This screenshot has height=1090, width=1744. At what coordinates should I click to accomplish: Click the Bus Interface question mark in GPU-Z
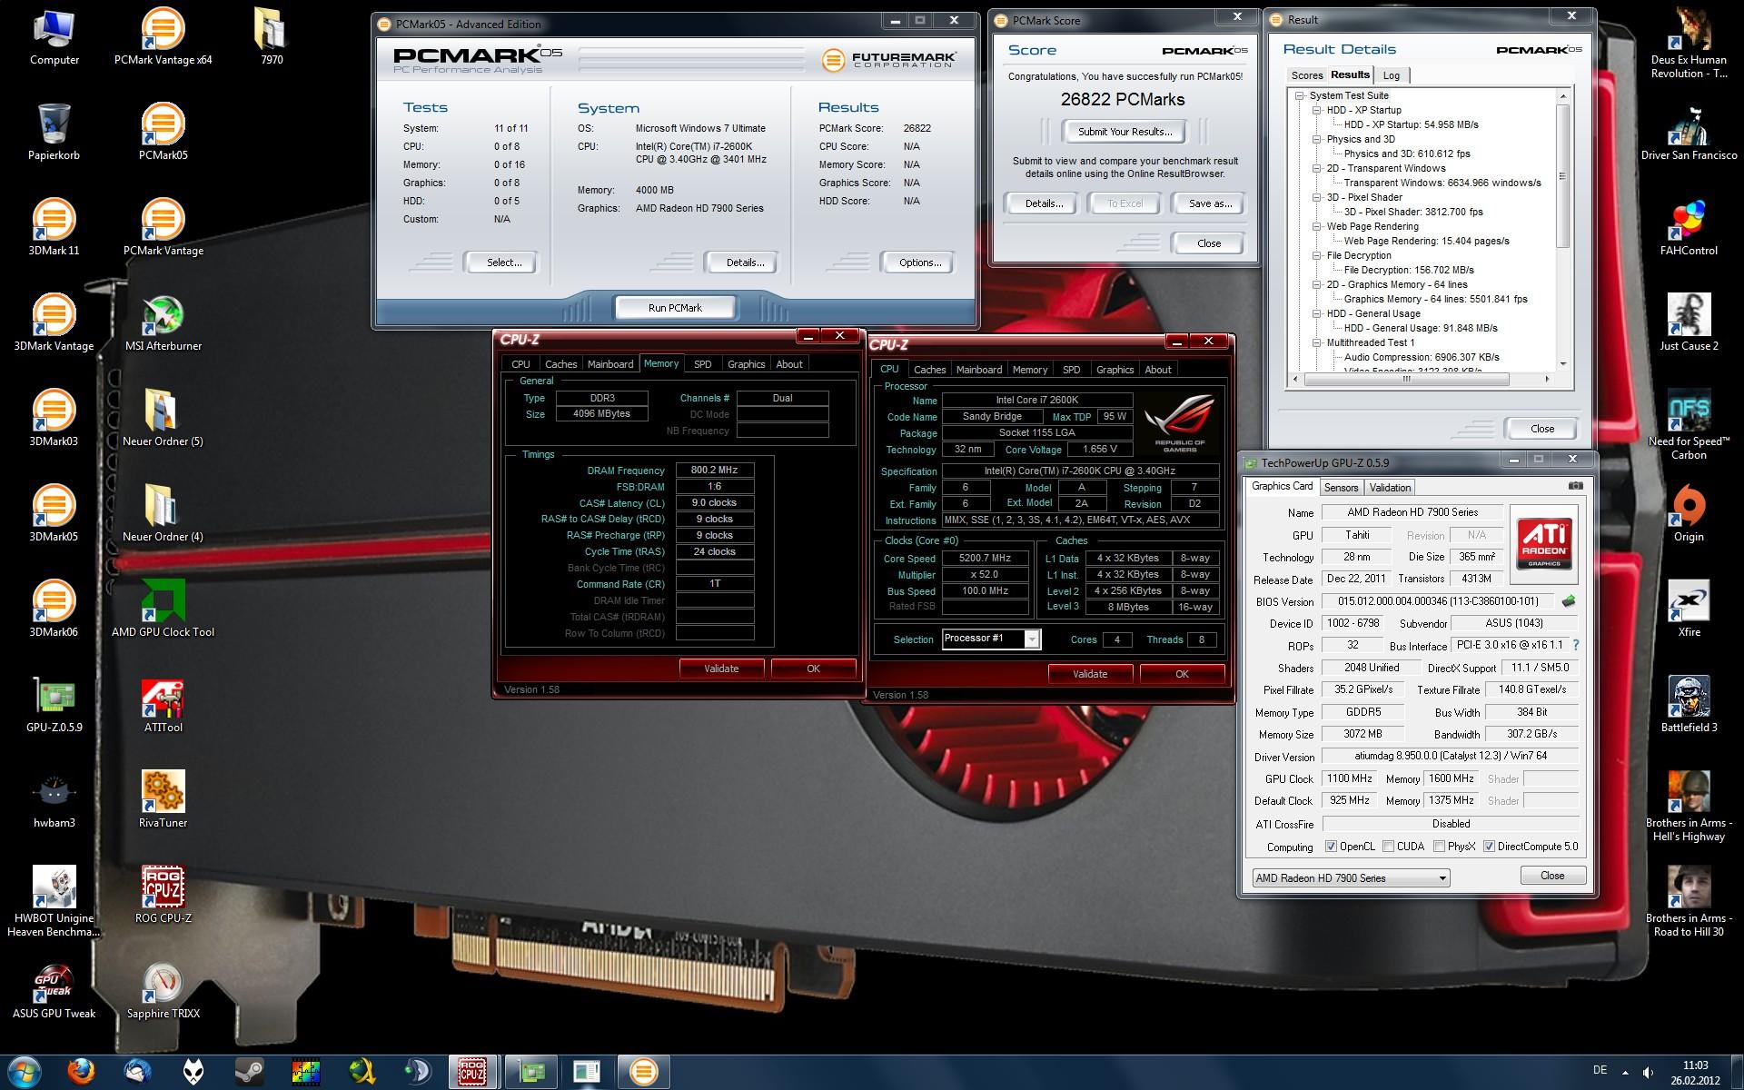click(x=1575, y=645)
